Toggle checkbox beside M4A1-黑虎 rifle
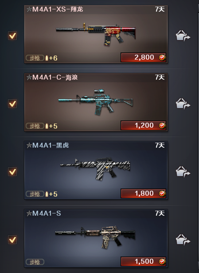The height and width of the screenshot is (273, 199). point(12,172)
